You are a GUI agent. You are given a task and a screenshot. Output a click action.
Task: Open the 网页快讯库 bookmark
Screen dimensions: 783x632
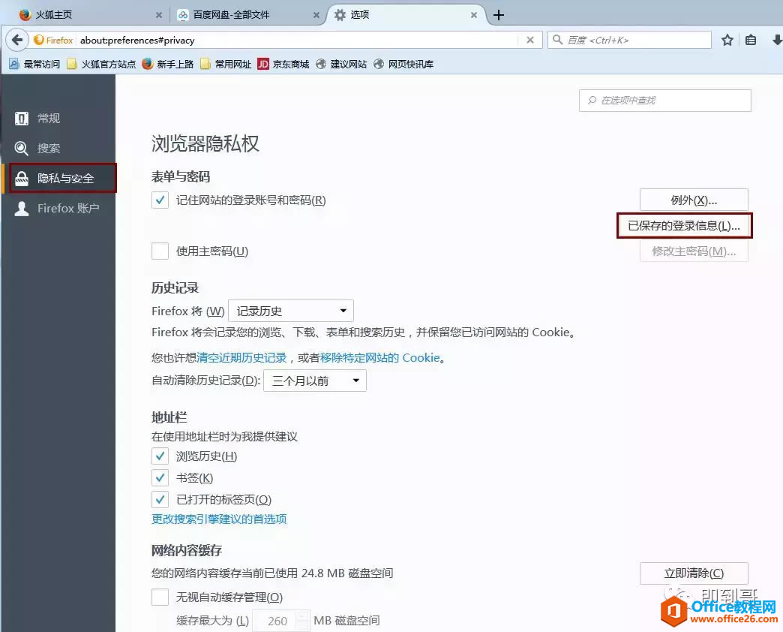click(x=403, y=64)
